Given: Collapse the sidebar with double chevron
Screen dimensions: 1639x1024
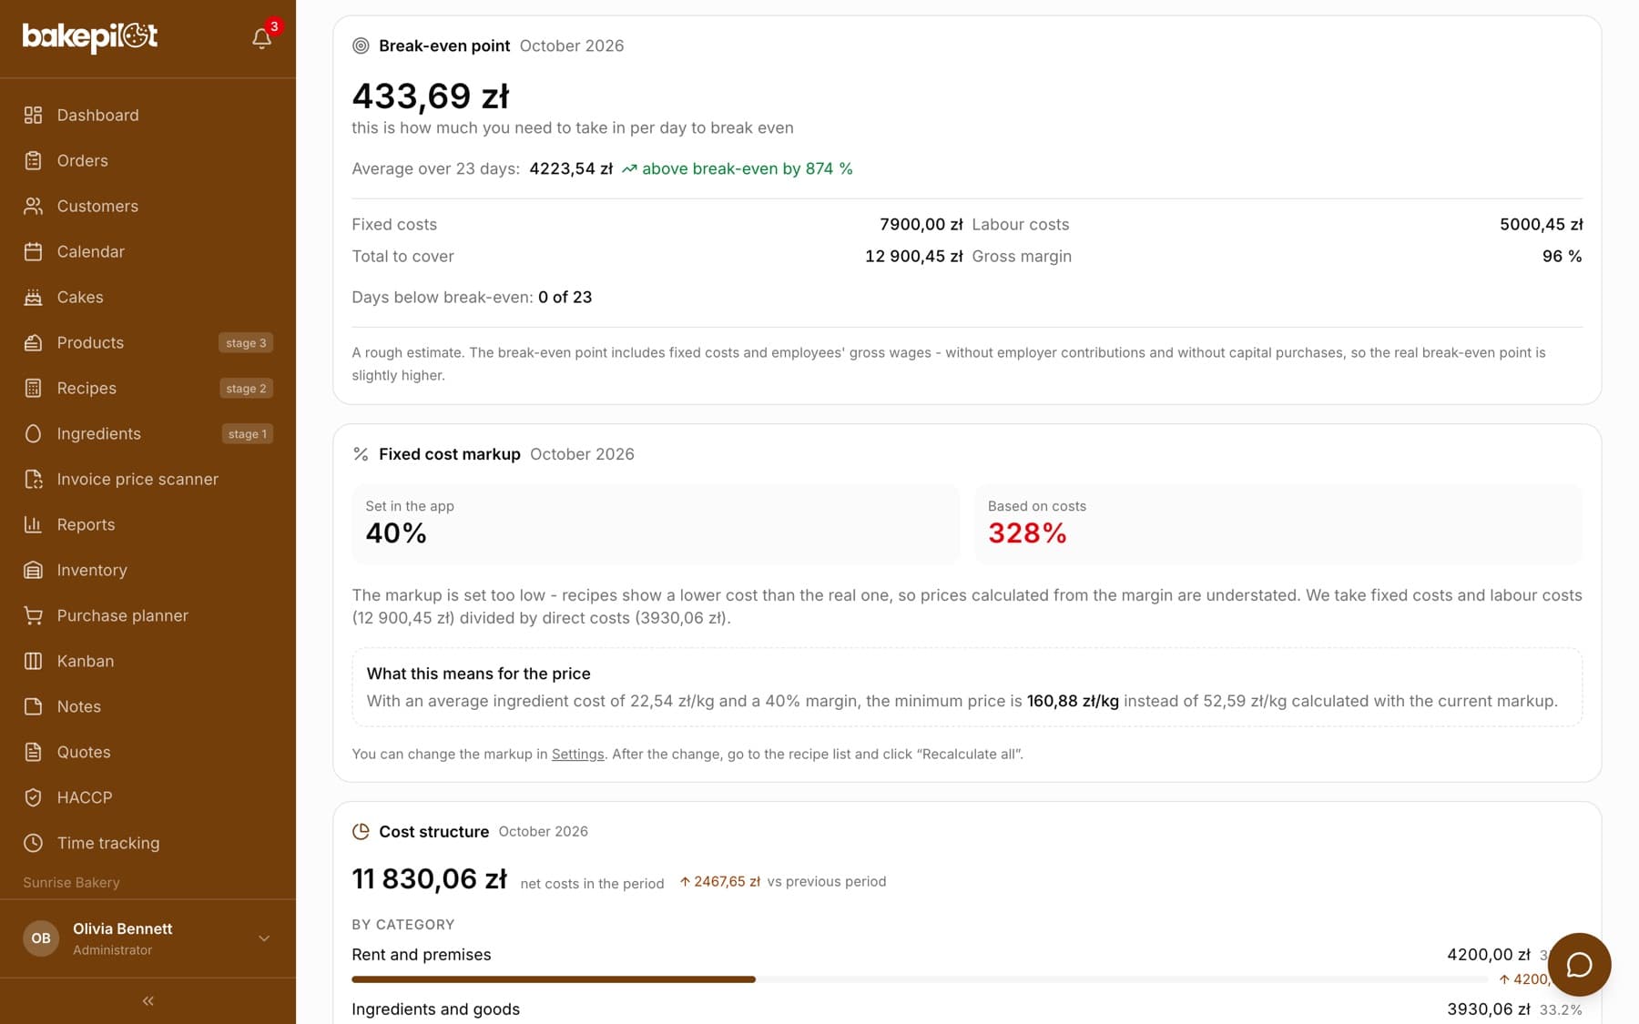Looking at the screenshot, I should coord(148,1001).
